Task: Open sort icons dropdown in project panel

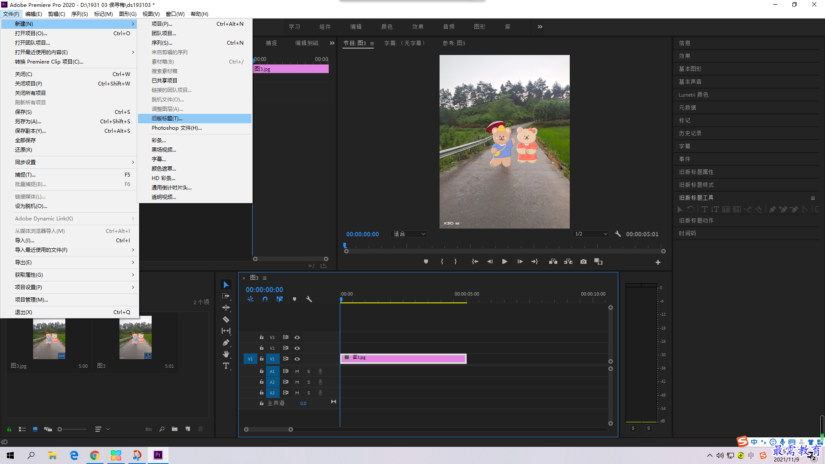Action: click(102, 429)
